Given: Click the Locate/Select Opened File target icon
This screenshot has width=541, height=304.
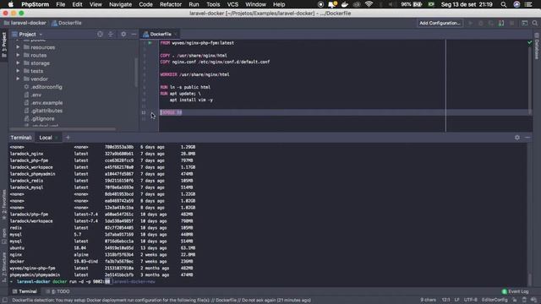Looking at the screenshot, I should tap(100, 34).
